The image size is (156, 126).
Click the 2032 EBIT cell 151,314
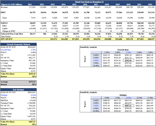pos(151,12)
